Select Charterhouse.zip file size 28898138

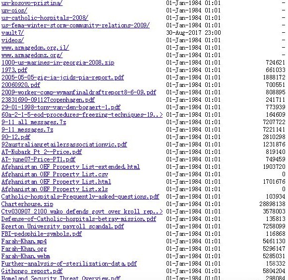pos(272,204)
